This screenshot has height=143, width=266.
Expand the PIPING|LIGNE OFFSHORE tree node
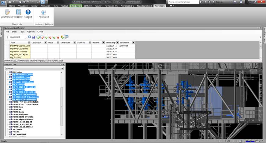pos(9,117)
